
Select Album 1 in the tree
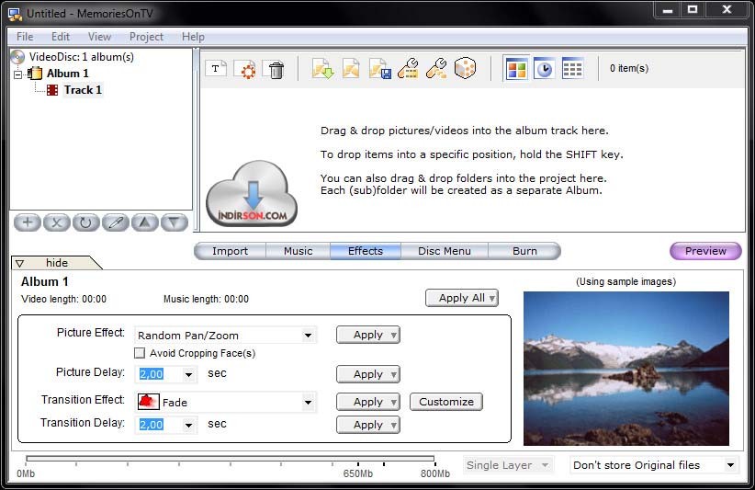coord(67,74)
